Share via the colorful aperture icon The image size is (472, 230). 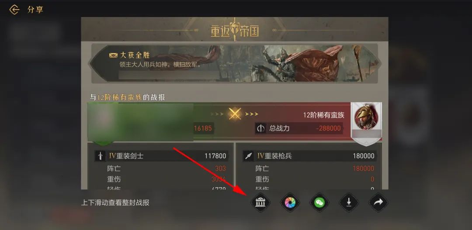pyautogui.click(x=290, y=203)
